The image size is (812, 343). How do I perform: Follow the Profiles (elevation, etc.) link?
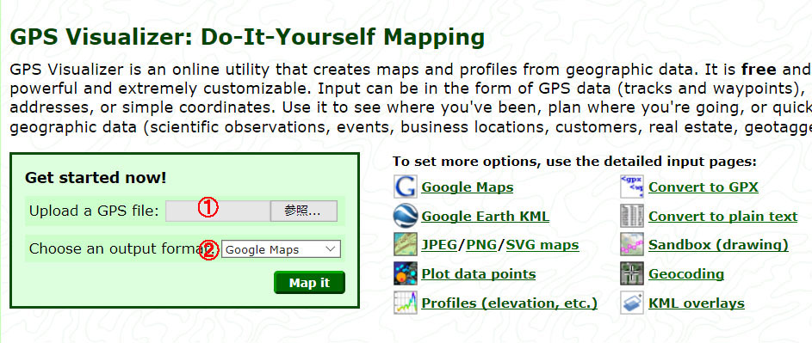[x=510, y=303]
